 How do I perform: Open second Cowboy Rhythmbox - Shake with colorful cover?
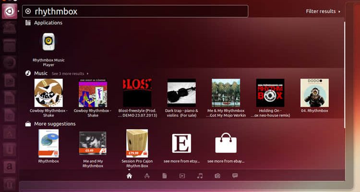point(93,98)
